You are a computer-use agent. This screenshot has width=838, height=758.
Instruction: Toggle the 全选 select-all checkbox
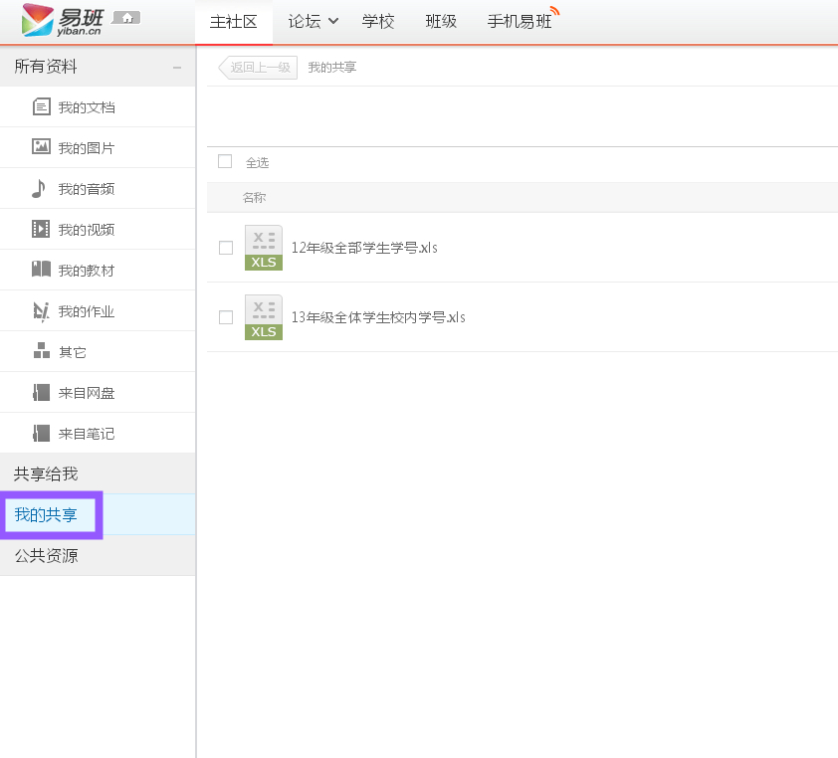(225, 161)
